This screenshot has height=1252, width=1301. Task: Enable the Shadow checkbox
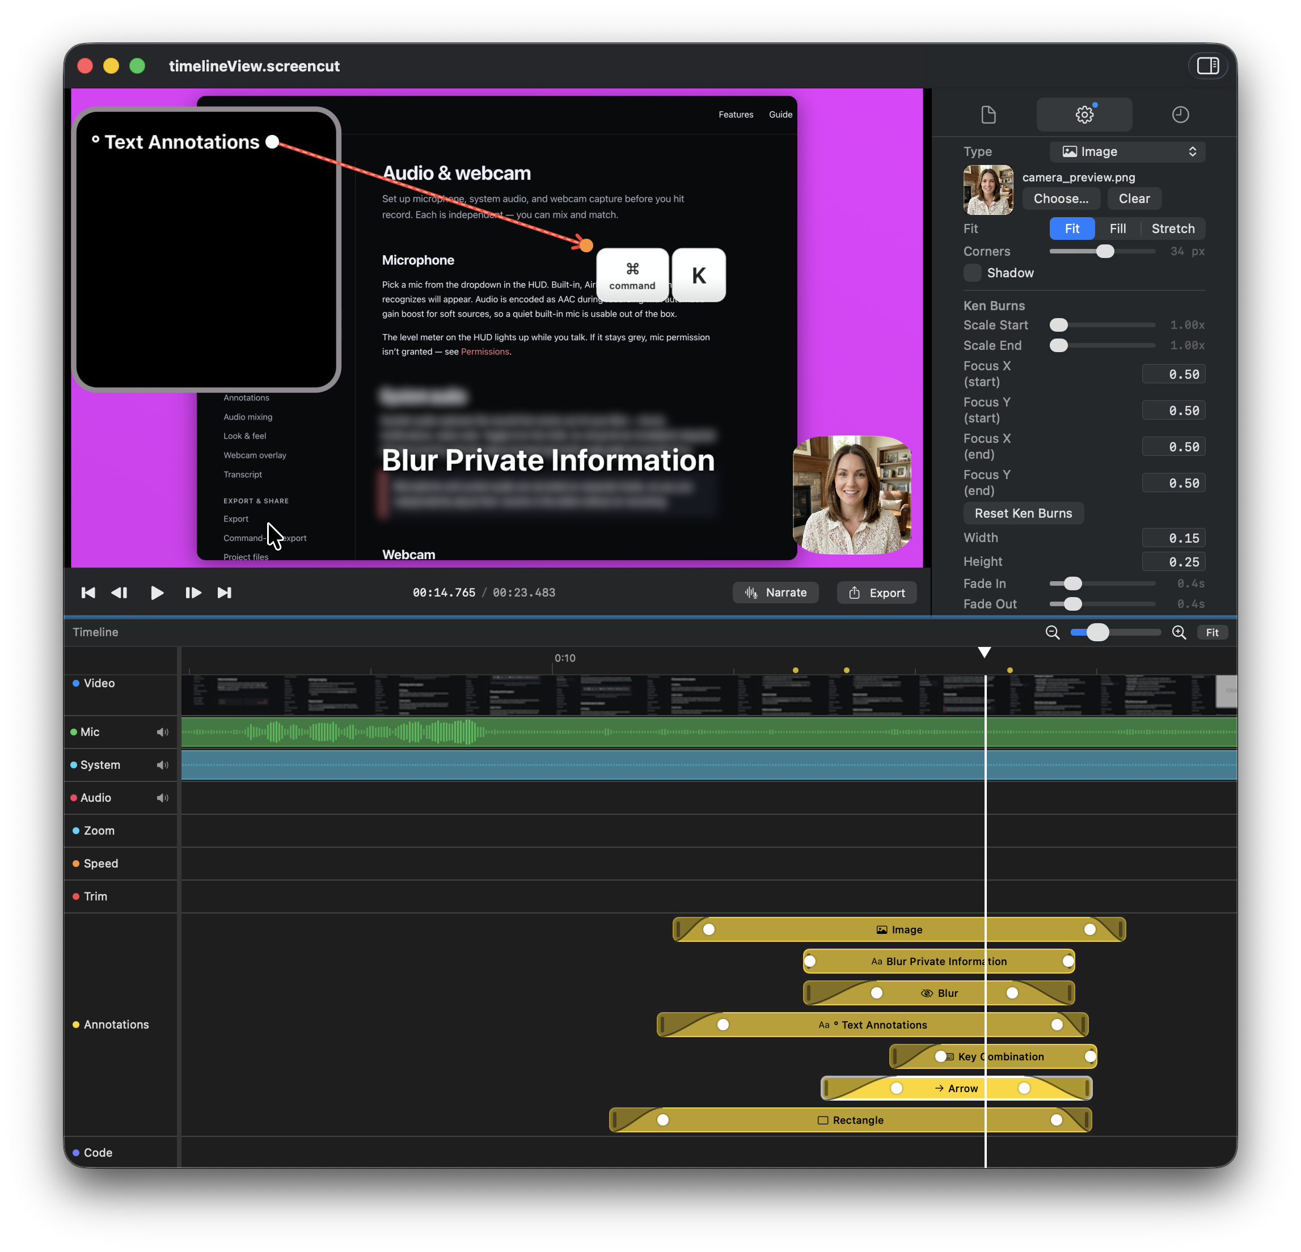[x=971, y=273]
